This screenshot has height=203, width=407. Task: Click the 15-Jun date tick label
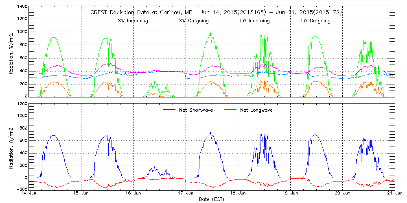tap(81, 194)
